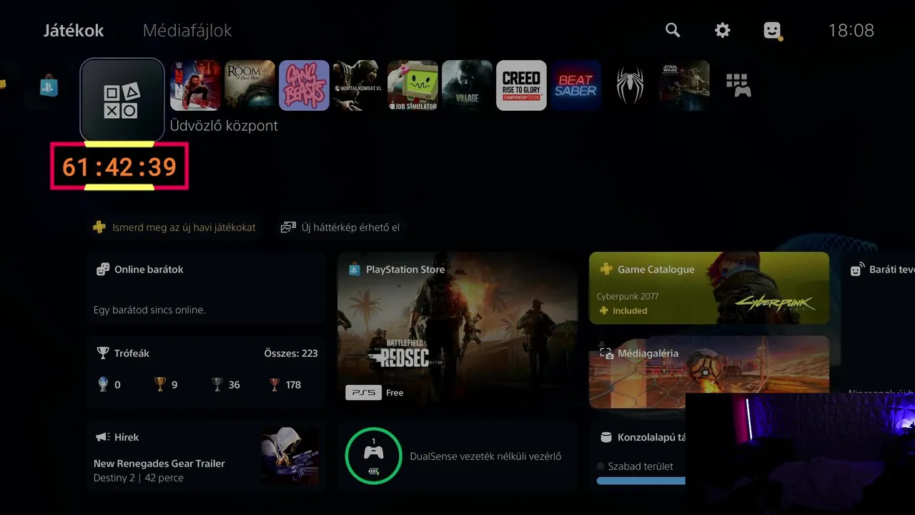Launch the WWE 2K game tile
This screenshot has height=515, width=915.
pos(196,85)
